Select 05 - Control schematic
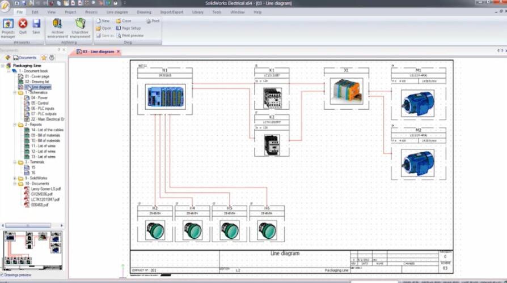Viewport: 507px width, 283px height. click(x=40, y=103)
